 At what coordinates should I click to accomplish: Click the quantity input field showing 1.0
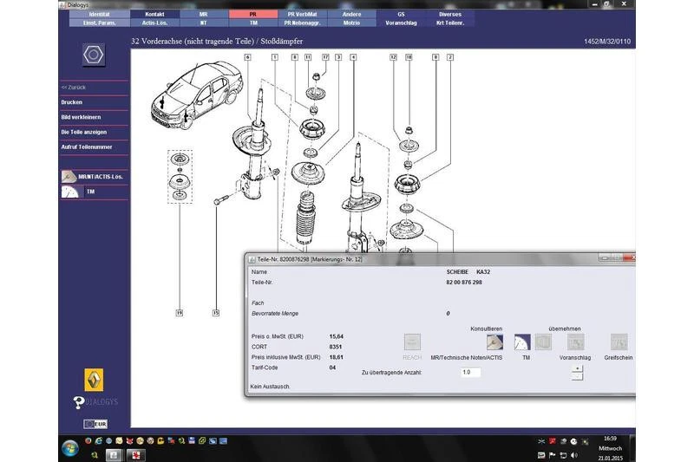[x=469, y=373]
